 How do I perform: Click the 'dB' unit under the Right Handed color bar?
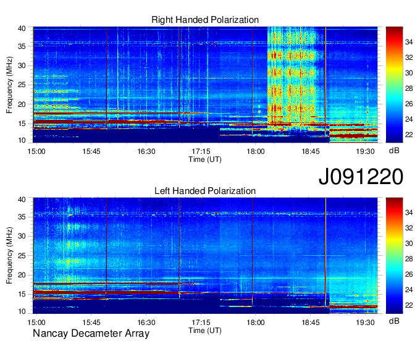tap(394, 151)
